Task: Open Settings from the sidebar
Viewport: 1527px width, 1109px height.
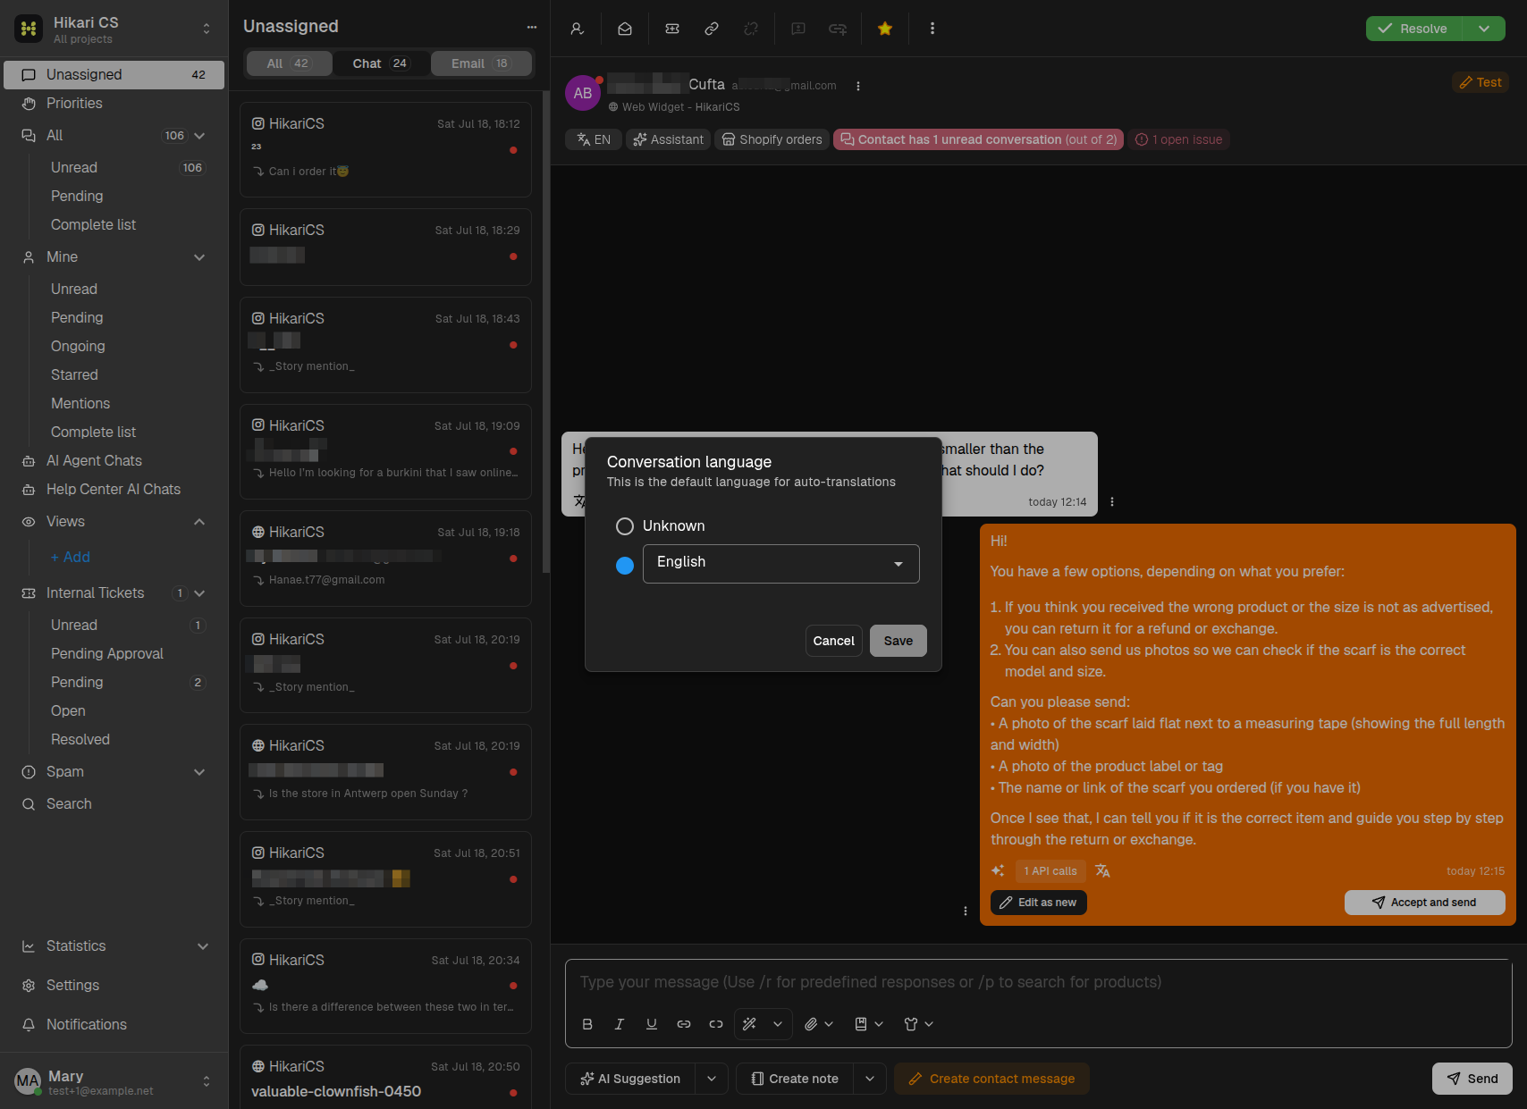Action: pyautogui.click(x=114, y=985)
